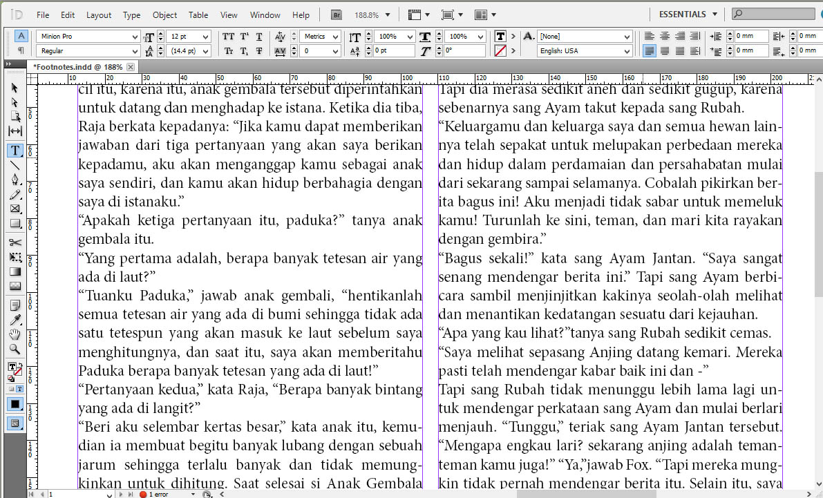The image size is (823, 498).
Task: Go to previous page arrow in status bar
Action: pyautogui.click(x=43, y=495)
